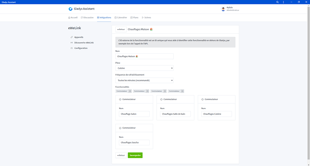Click the house emoji in the page header
310x166 pixels.
(151, 29)
